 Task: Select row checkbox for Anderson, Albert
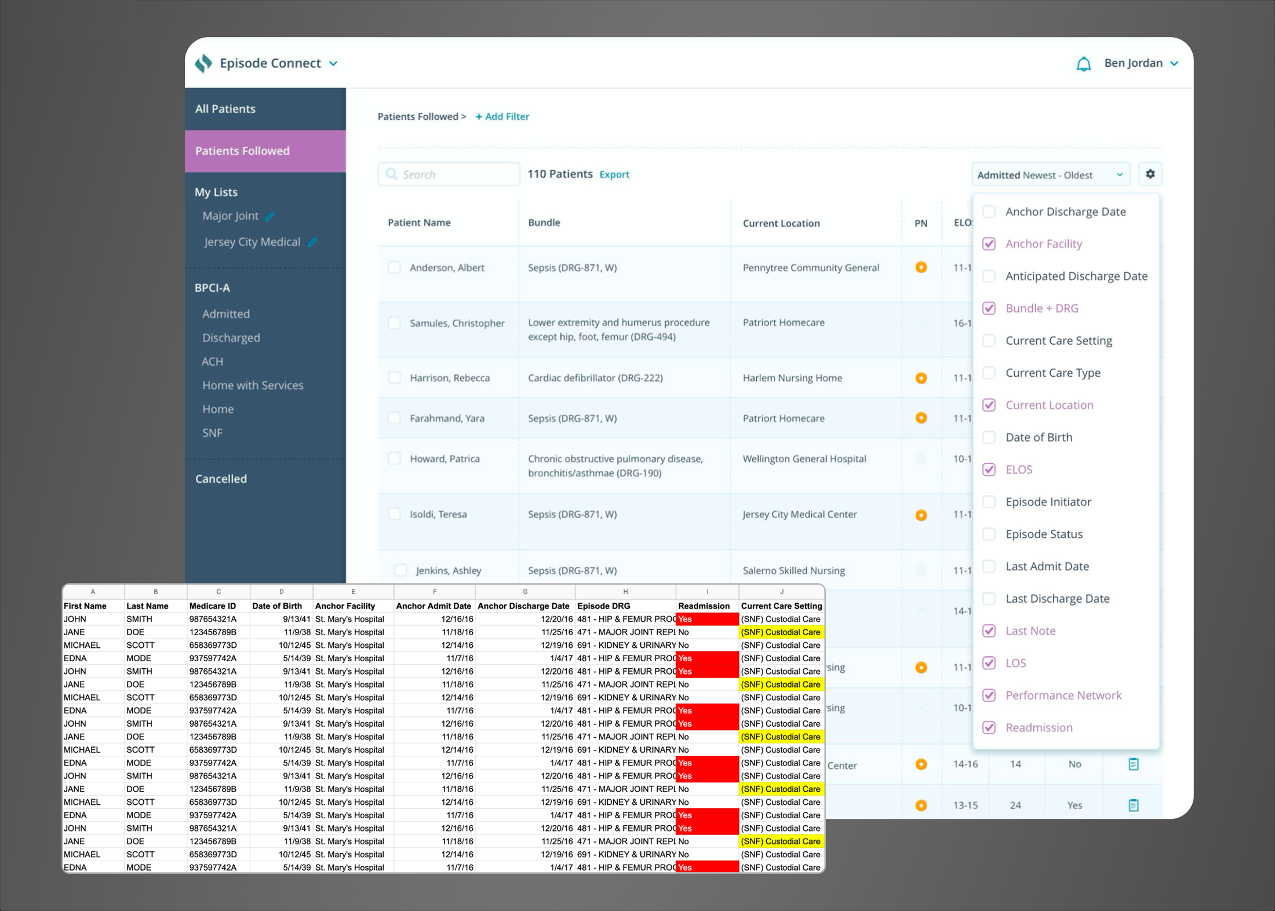click(x=394, y=267)
